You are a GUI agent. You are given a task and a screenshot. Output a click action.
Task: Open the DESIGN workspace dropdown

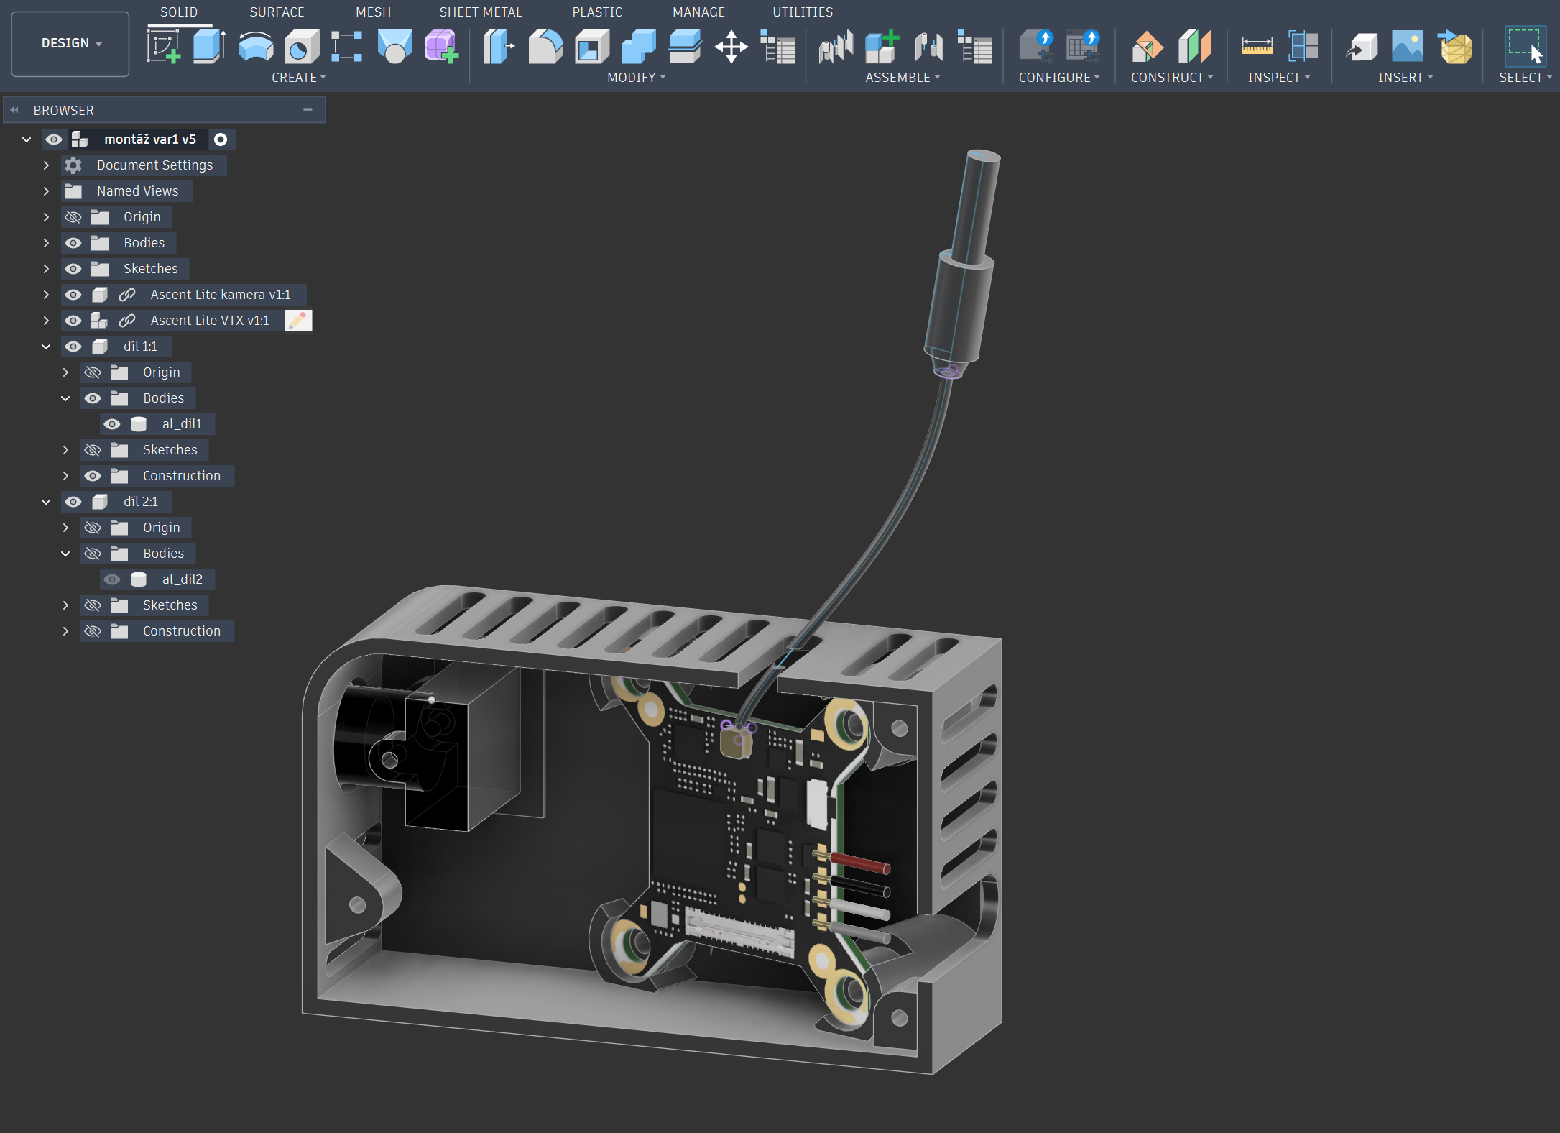[x=70, y=43]
